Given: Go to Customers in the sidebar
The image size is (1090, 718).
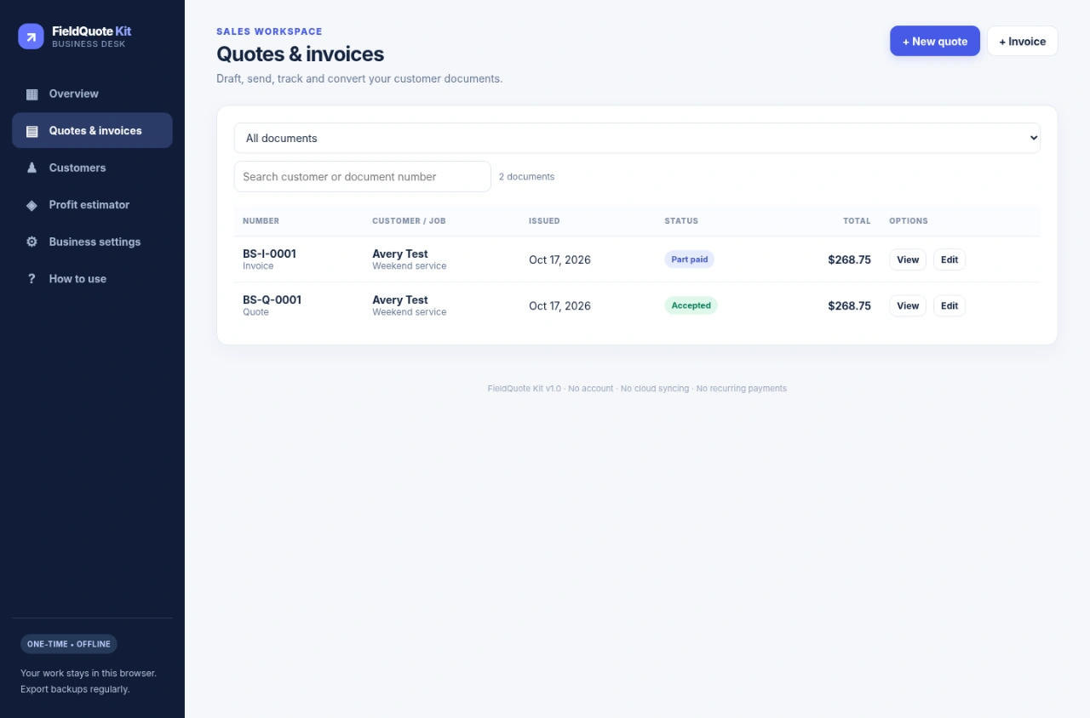Looking at the screenshot, I should (x=92, y=168).
